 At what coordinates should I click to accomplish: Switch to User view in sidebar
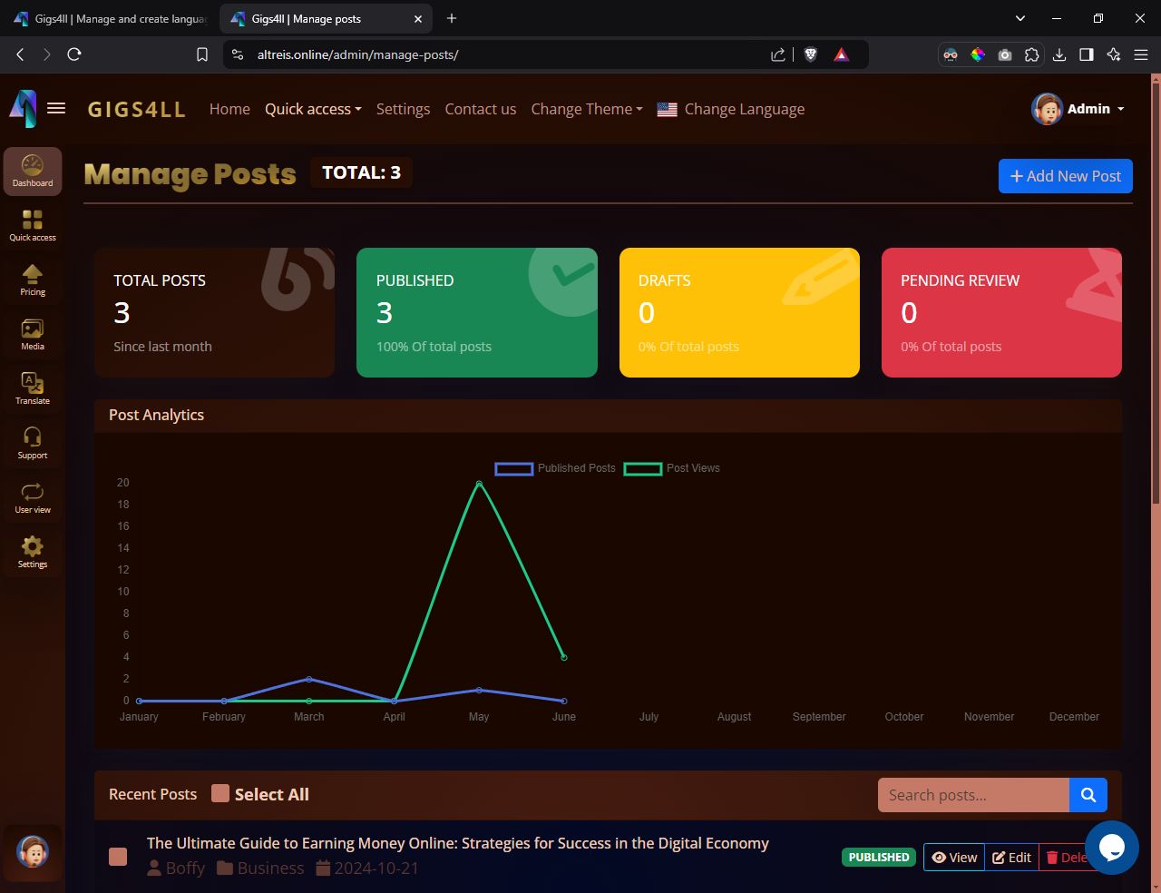[33, 497]
